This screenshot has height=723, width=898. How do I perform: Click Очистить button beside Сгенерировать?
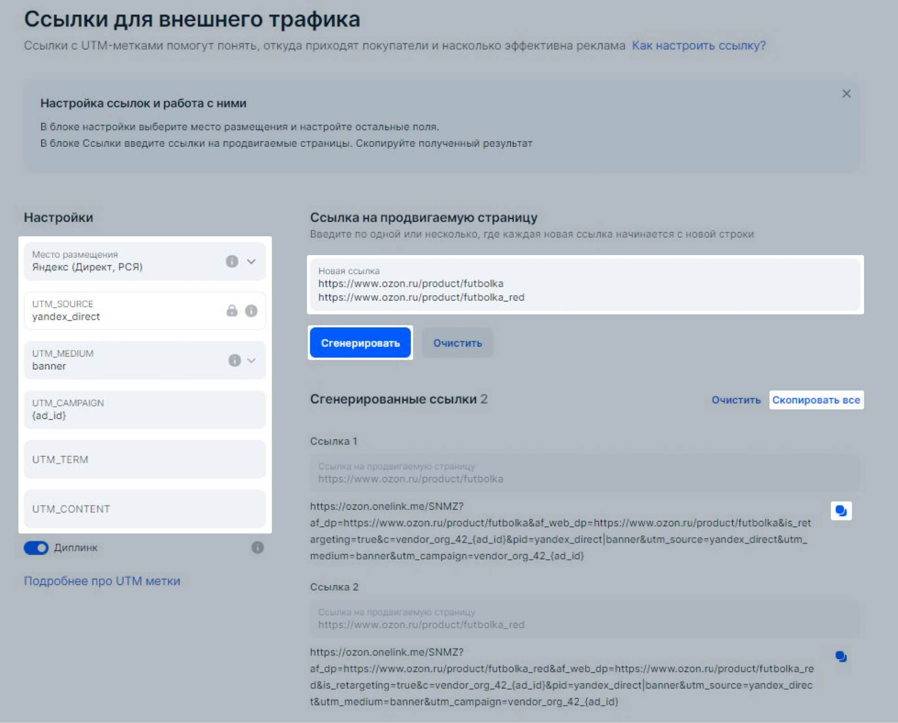(457, 343)
